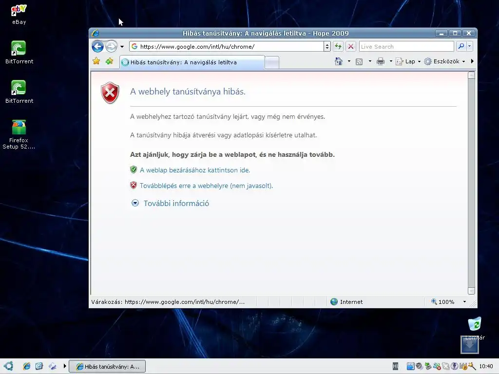Image resolution: width=499 pixels, height=374 pixels.
Task: Click the down-arrow widget below Lomtár
Action: (x=469, y=344)
